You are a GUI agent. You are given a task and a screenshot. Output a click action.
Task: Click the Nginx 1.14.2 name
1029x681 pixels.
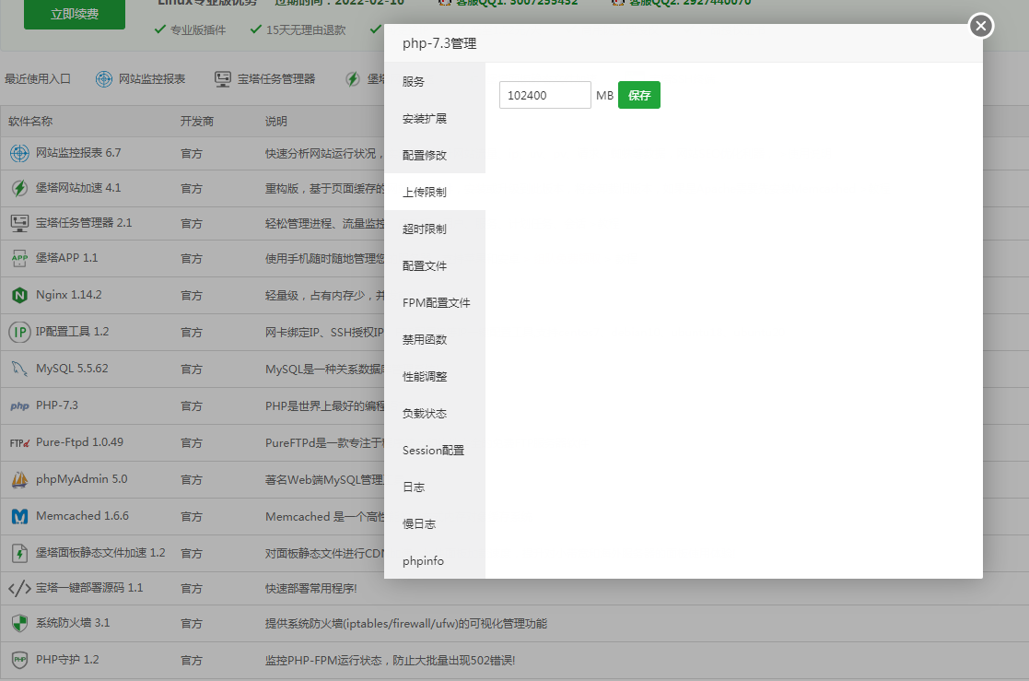click(x=69, y=295)
